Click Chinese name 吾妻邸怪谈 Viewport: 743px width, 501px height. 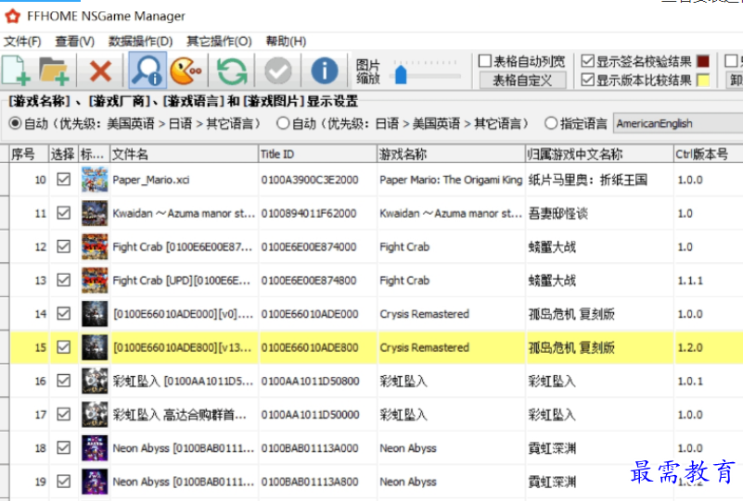pyautogui.click(x=557, y=213)
